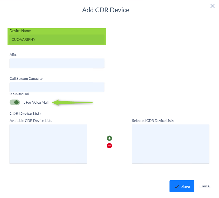Image resolution: width=219 pixels, height=198 pixels.
Task: Save the new CDR device
Action: (182, 186)
